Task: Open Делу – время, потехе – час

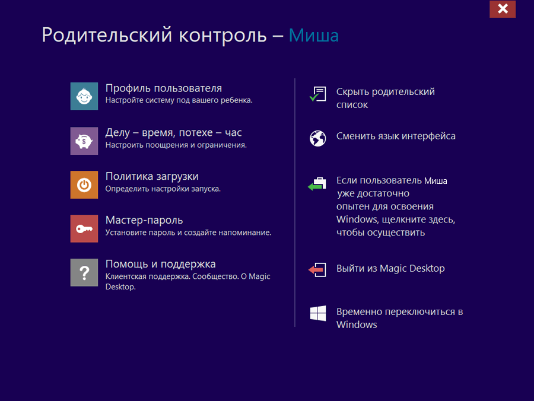Action: [173, 132]
